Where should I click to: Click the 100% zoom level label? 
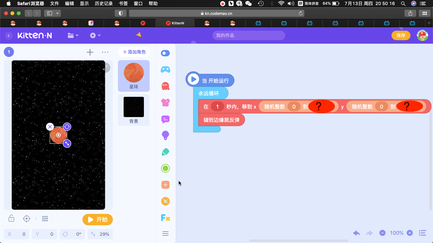[397, 233]
